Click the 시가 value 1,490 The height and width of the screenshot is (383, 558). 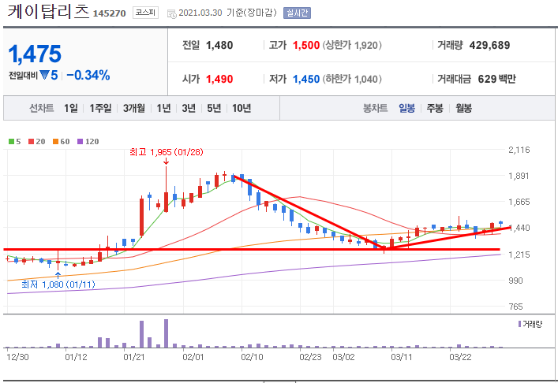[x=219, y=79]
